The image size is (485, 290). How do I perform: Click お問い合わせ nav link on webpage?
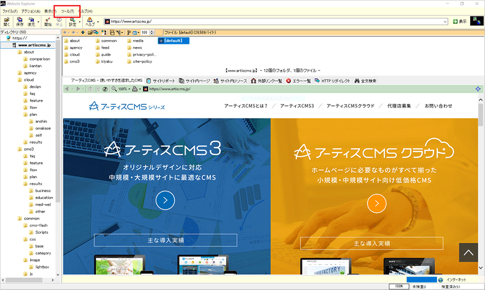pyautogui.click(x=438, y=106)
